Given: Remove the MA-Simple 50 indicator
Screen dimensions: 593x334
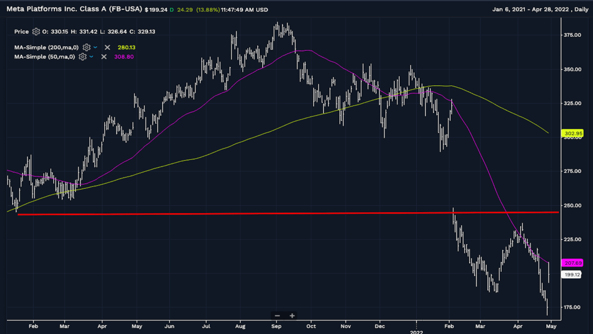Looking at the screenshot, I should [104, 57].
